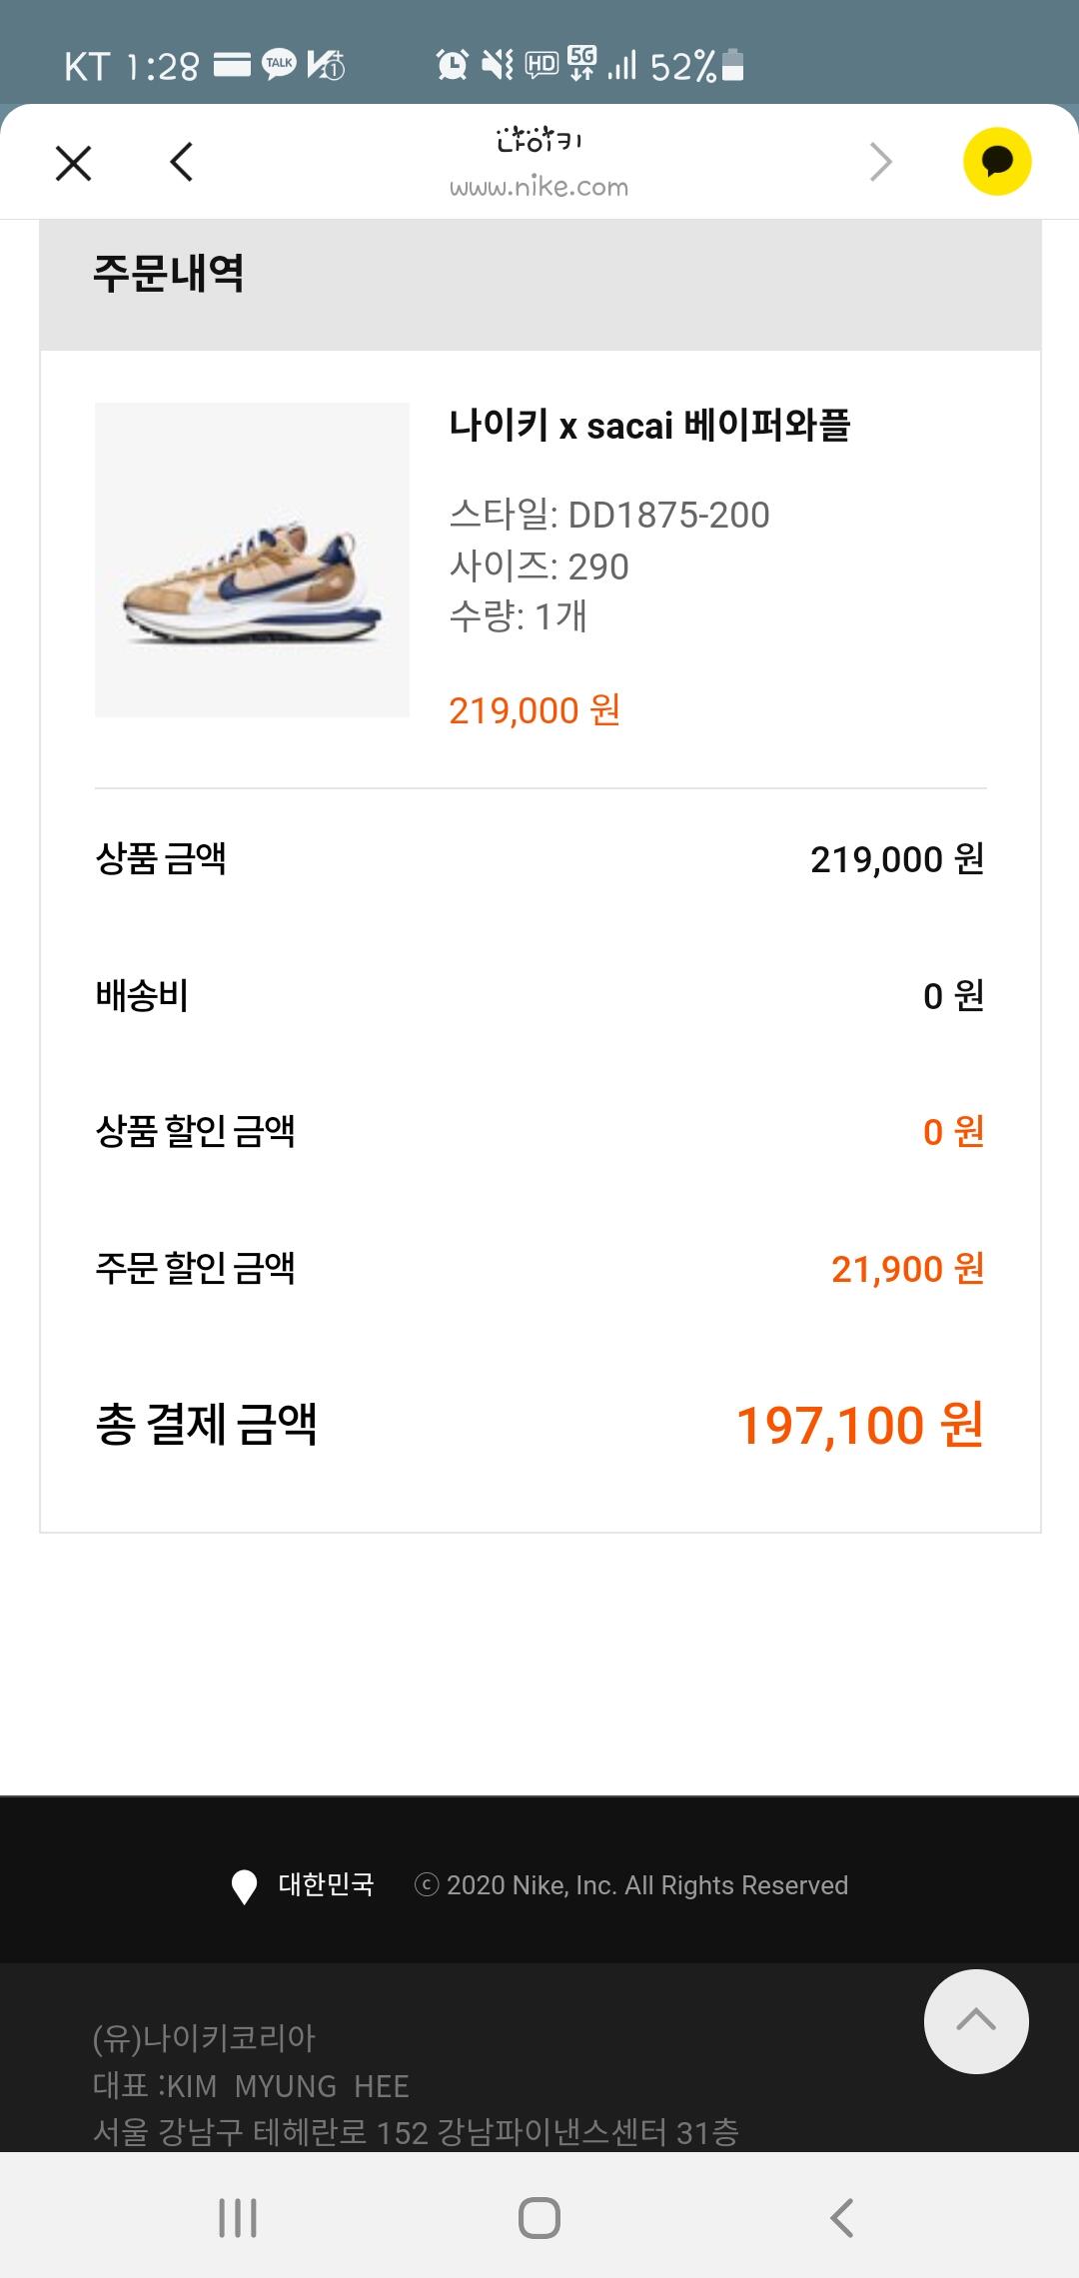The width and height of the screenshot is (1079, 2278).
Task: Go back using the left chevron
Action: point(181,162)
